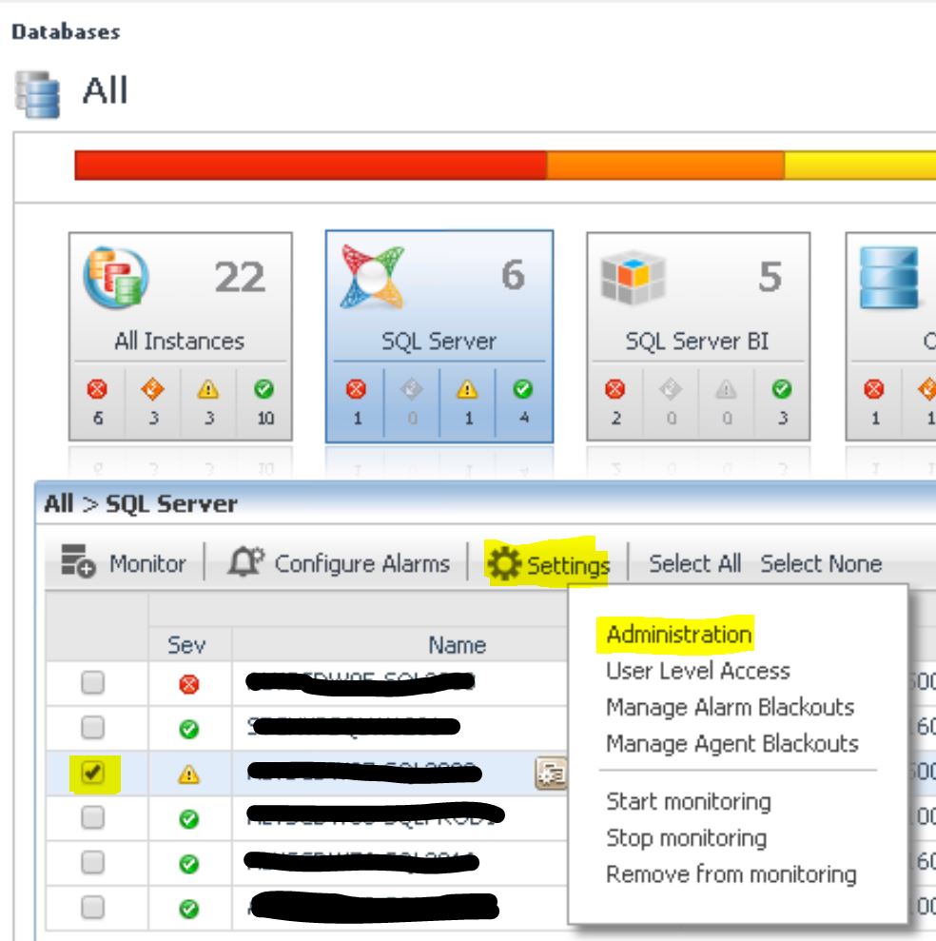Choose Start monitoring
936x941 pixels.
[689, 802]
